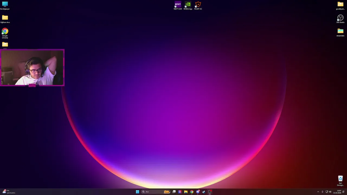Launch FACEIT AC from the desktop
347x195 pixels.
coord(198,6)
